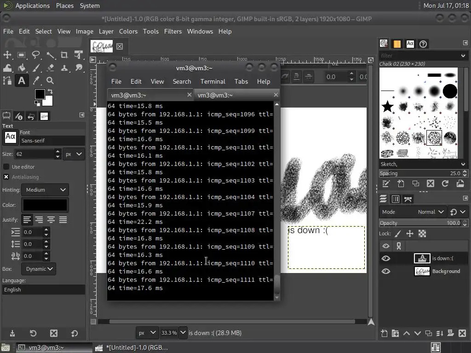Screen dimensions: 471x353
Task: Select the Fuzzy Select wand tool
Action: (50, 55)
